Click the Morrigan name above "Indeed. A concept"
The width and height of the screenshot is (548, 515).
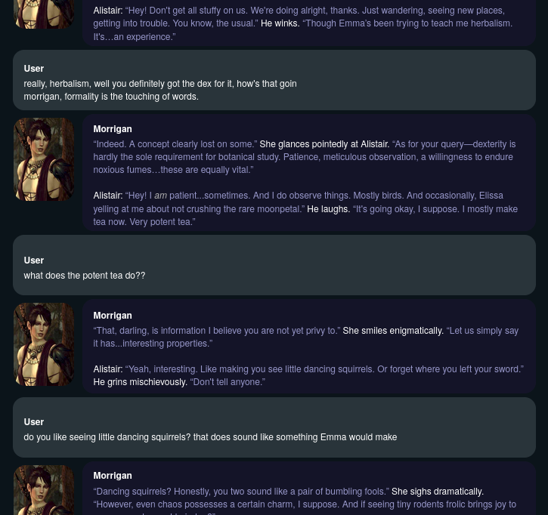click(113, 129)
